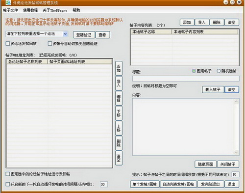Viewport: 245px width, 193px height.
Task: Open the 帖子文件 menu
Action: tap(10, 10)
